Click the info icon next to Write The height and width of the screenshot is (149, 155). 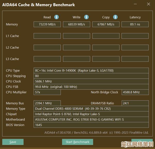(86, 17)
